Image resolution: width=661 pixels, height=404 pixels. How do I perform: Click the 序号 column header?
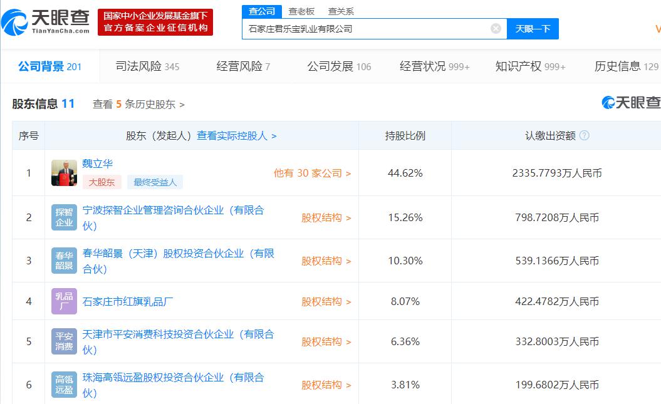tap(29, 136)
